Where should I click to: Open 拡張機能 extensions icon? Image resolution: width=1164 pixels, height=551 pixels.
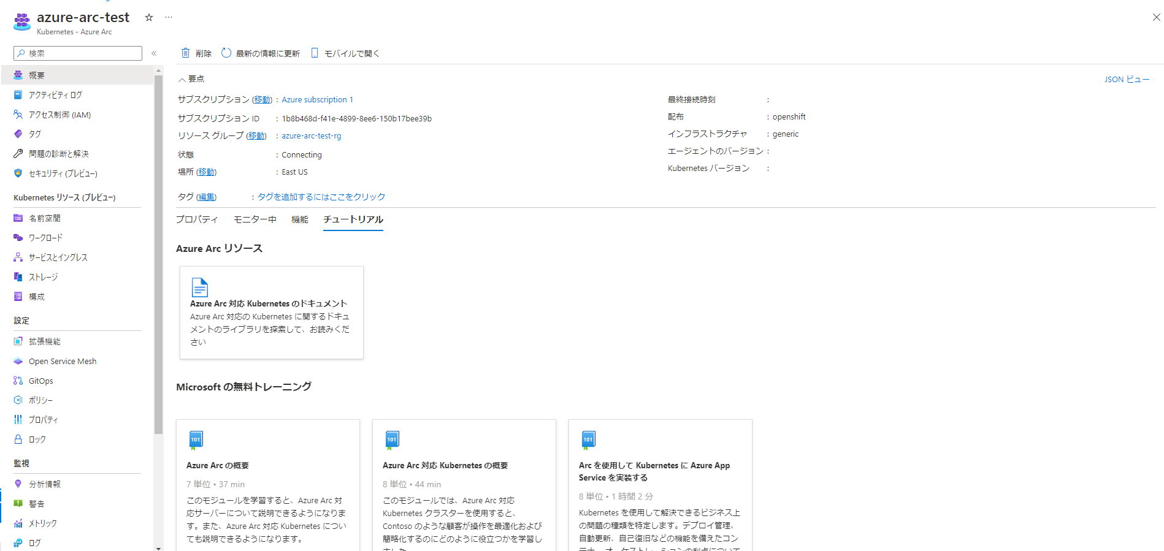coord(18,341)
